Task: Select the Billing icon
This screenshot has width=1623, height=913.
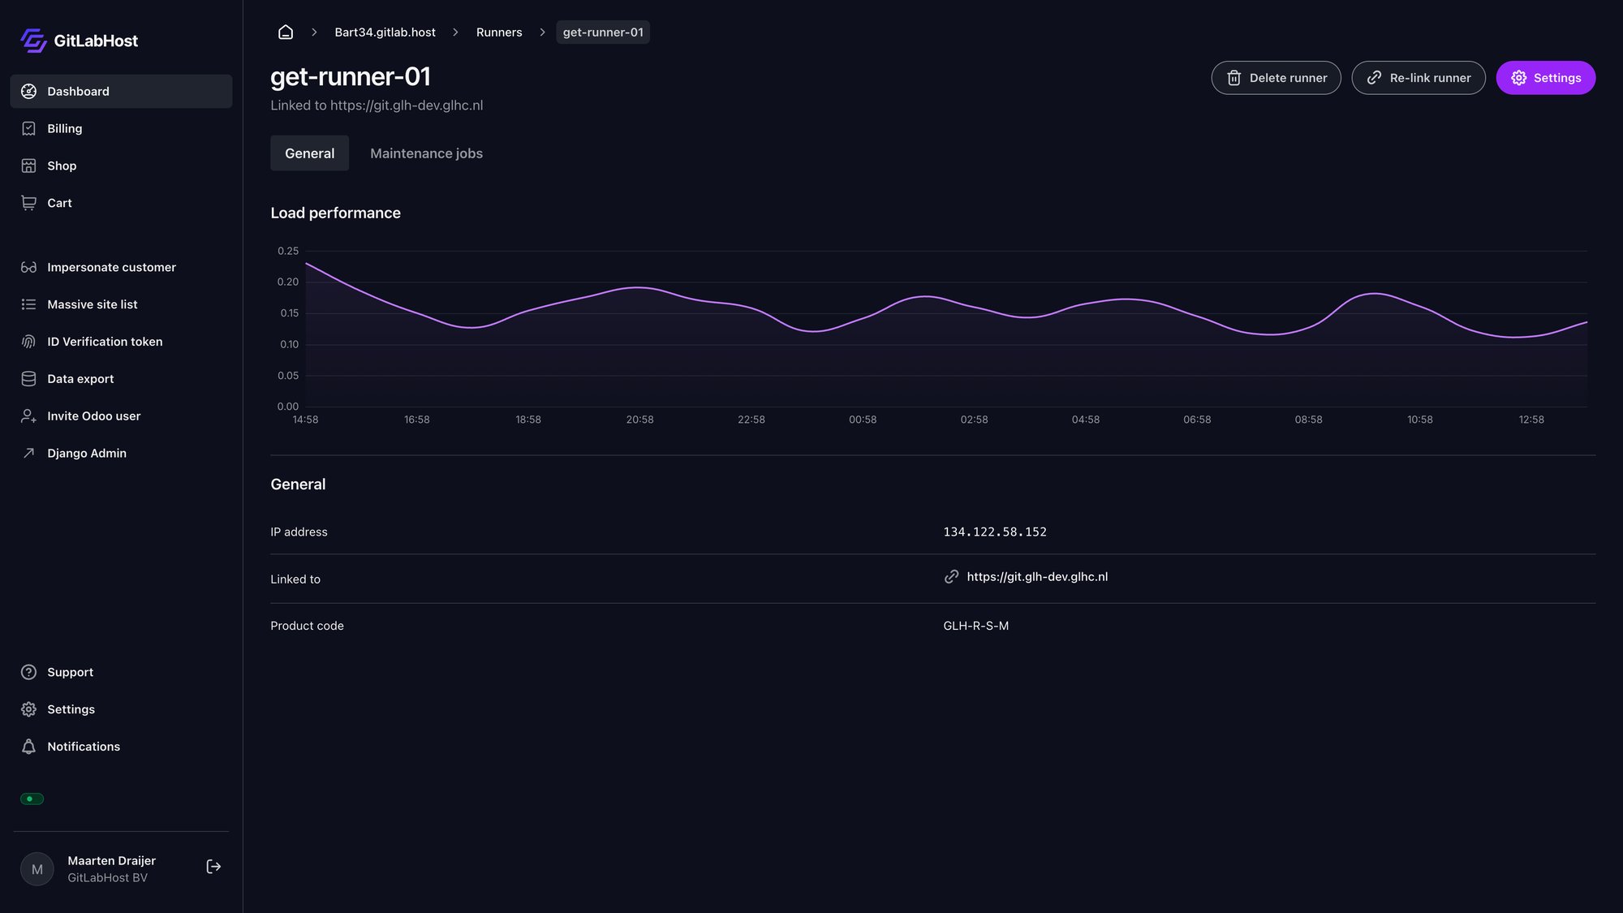Action: click(x=28, y=128)
